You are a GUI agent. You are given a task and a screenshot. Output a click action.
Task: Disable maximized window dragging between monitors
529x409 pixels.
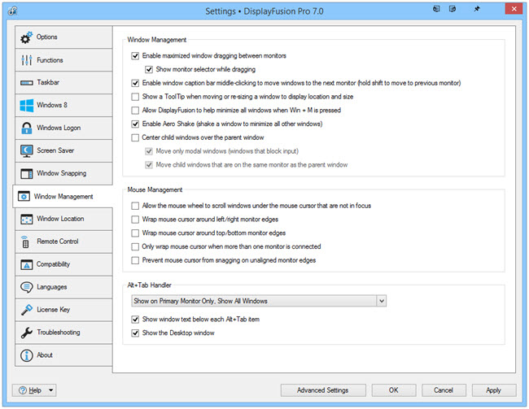(135, 55)
